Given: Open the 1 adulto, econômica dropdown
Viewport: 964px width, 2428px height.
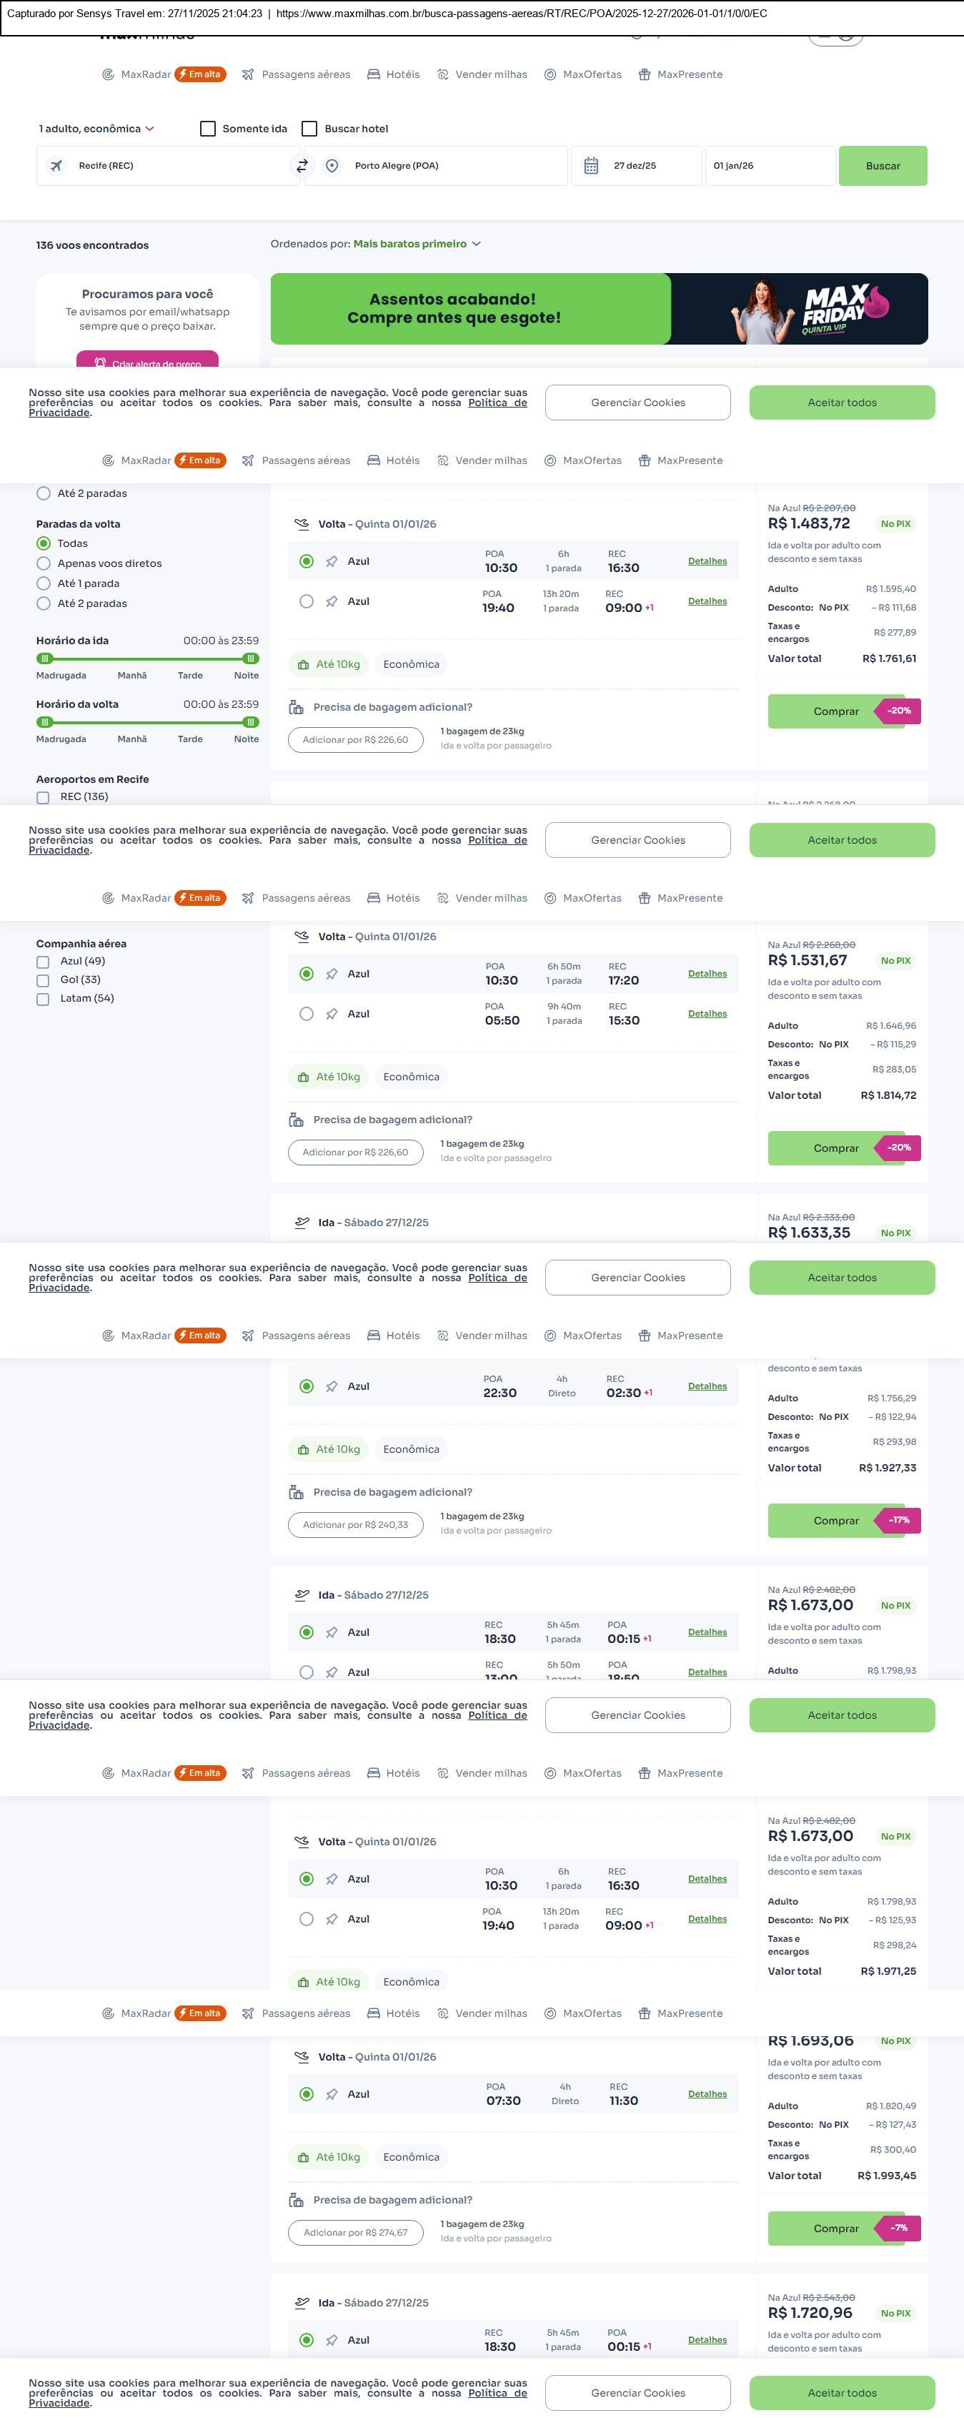Looking at the screenshot, I should pos(96,129).
